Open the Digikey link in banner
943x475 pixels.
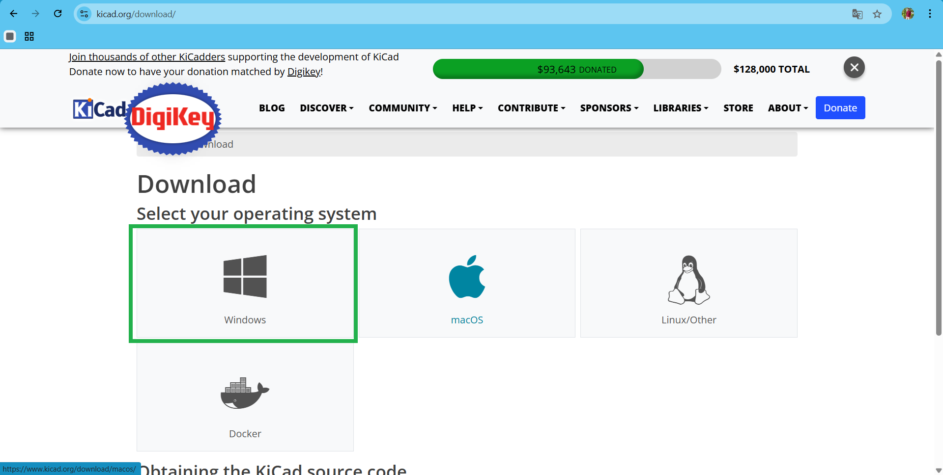click(x=304, y=72)
